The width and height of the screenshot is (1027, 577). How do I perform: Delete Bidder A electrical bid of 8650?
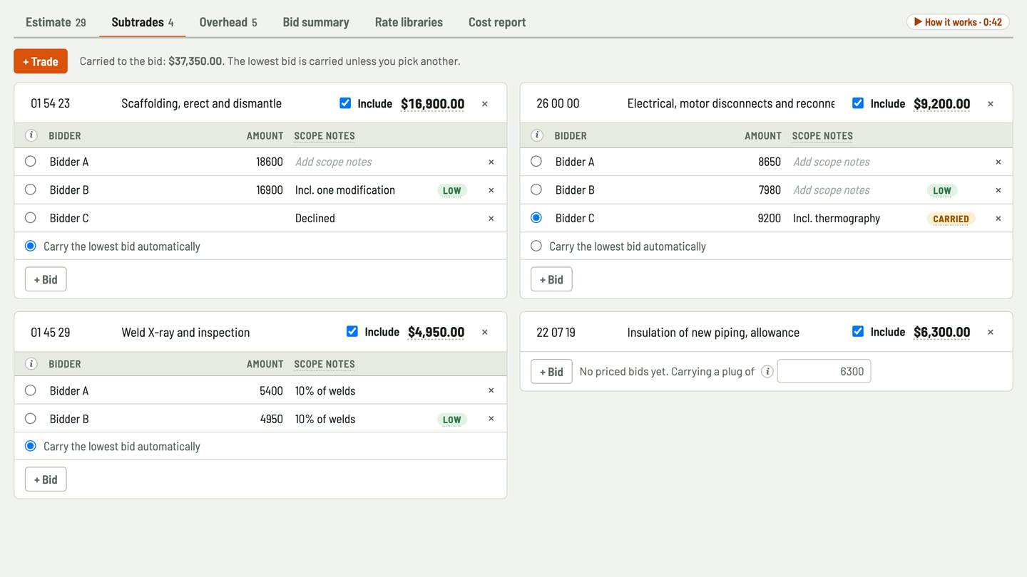pyautogui.click(x=998, y=162)
